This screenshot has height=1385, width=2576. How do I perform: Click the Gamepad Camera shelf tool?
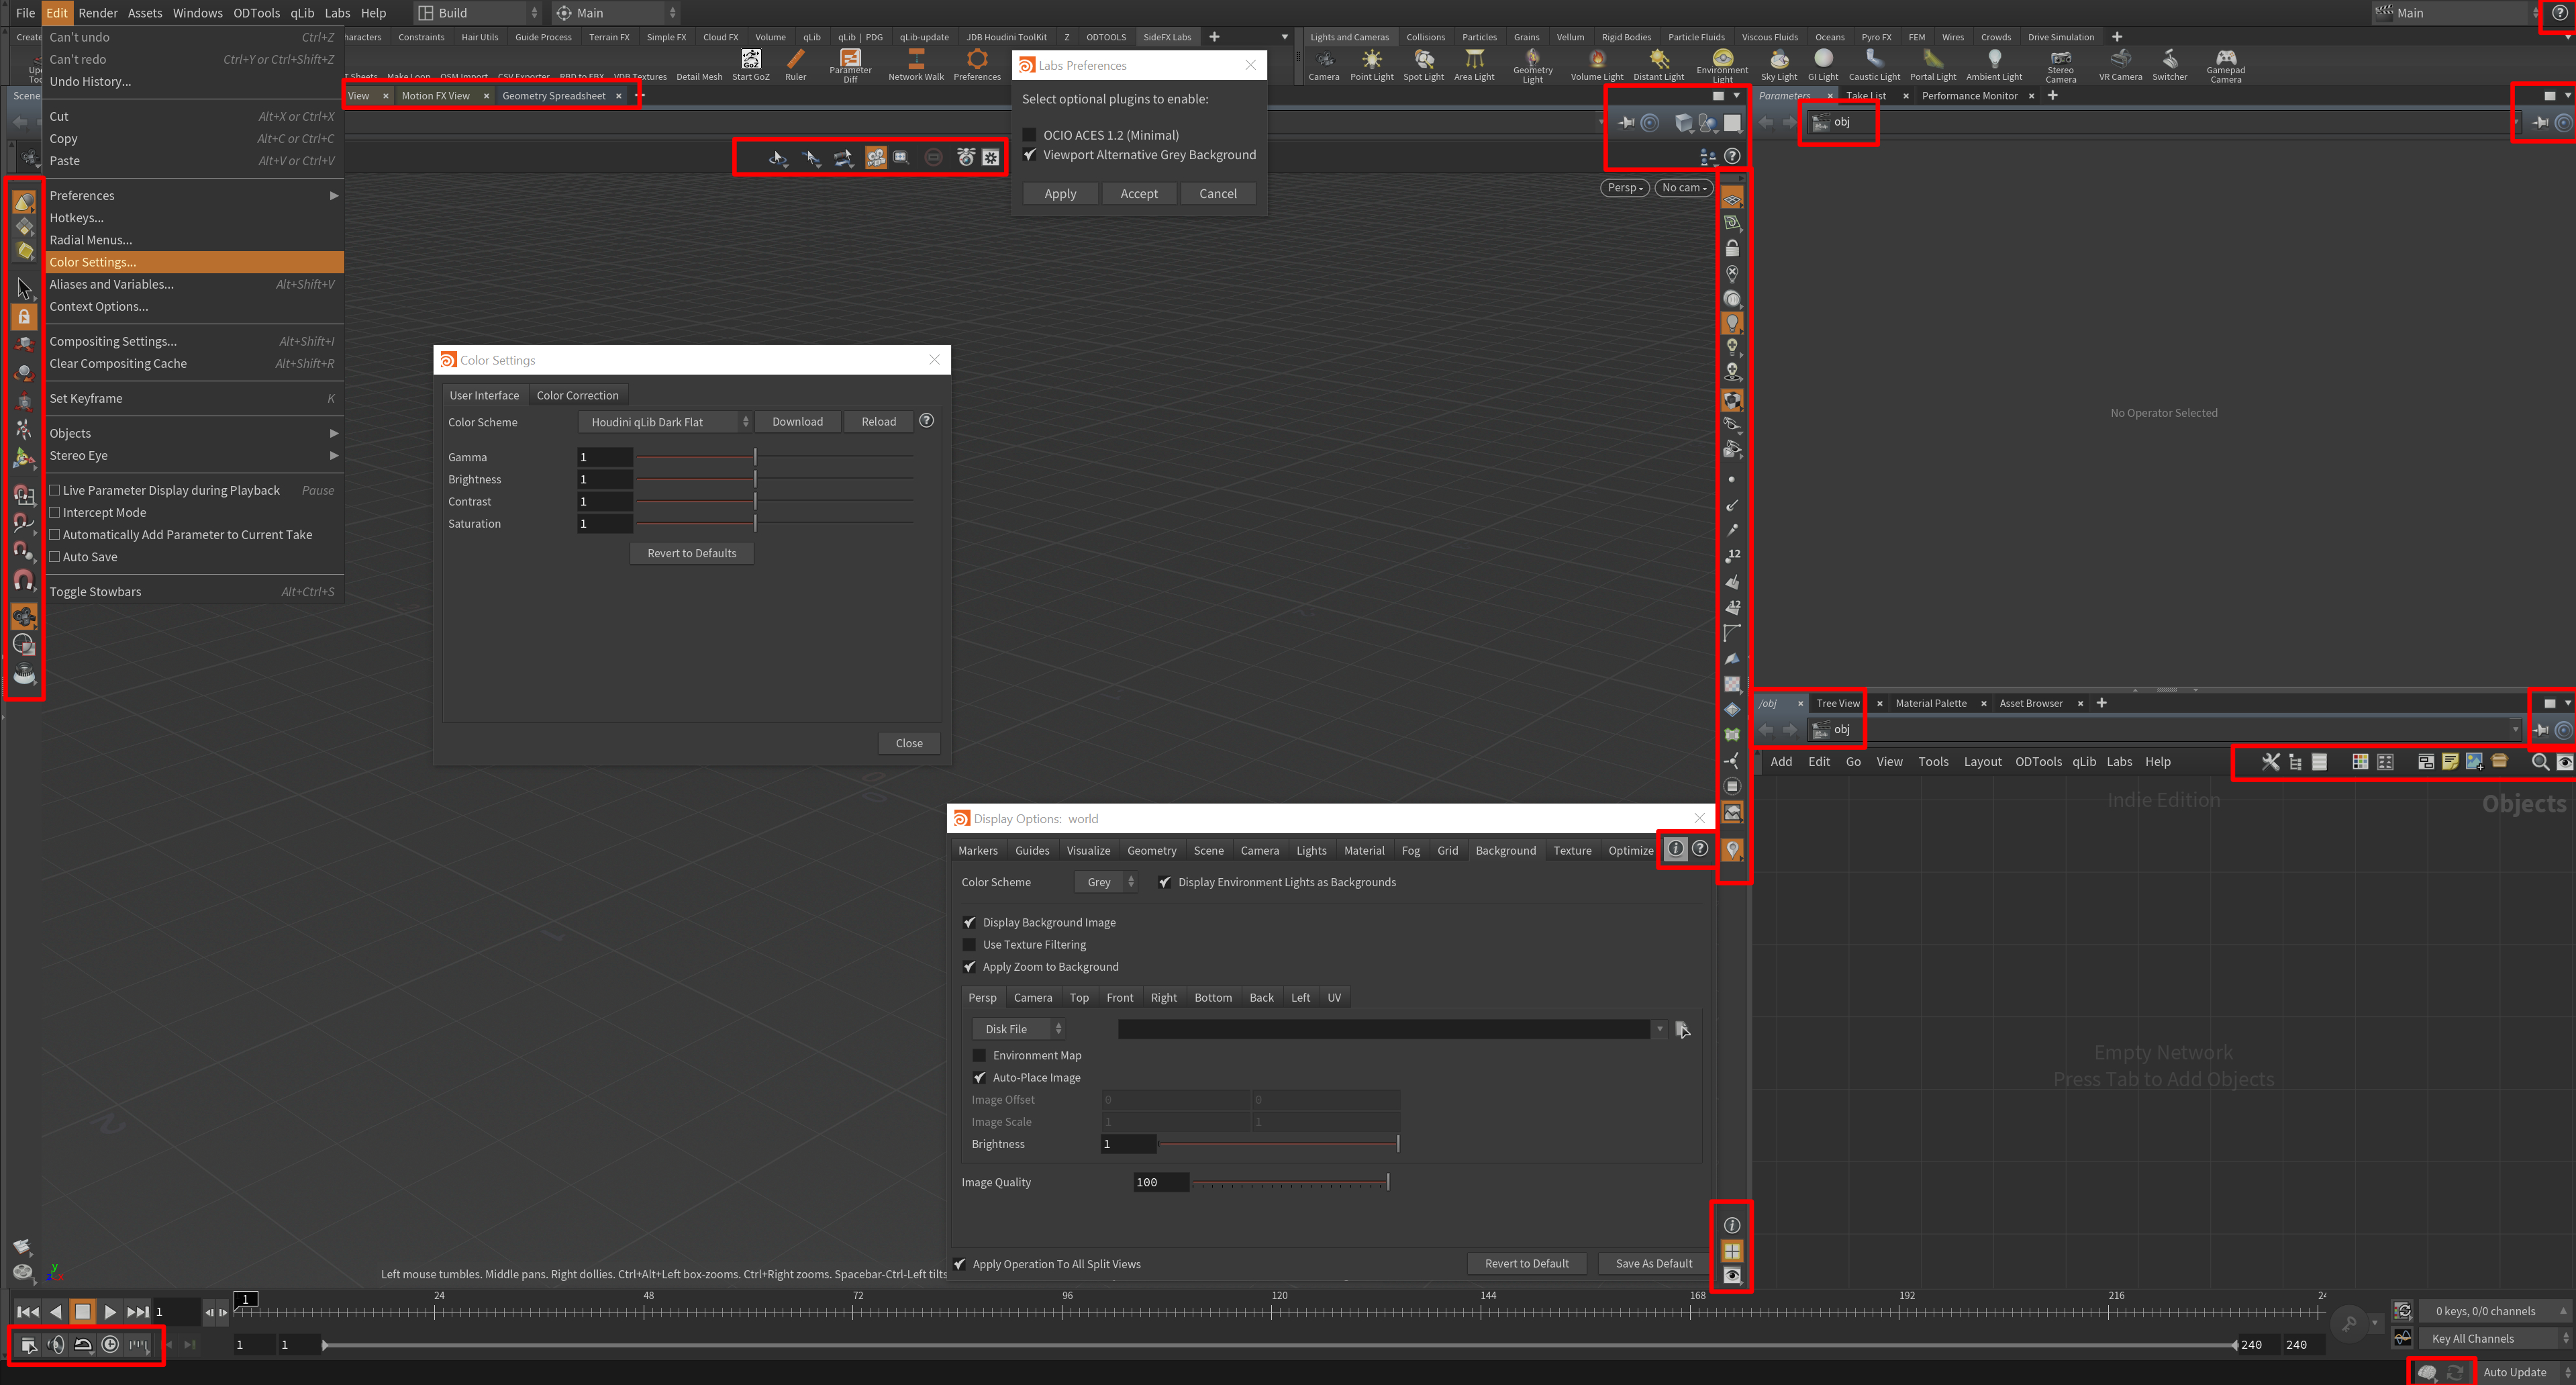[2225, 65]
